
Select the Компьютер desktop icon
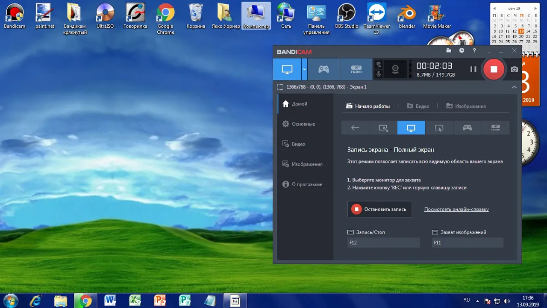pyautogui.click(x=256, y=16)
